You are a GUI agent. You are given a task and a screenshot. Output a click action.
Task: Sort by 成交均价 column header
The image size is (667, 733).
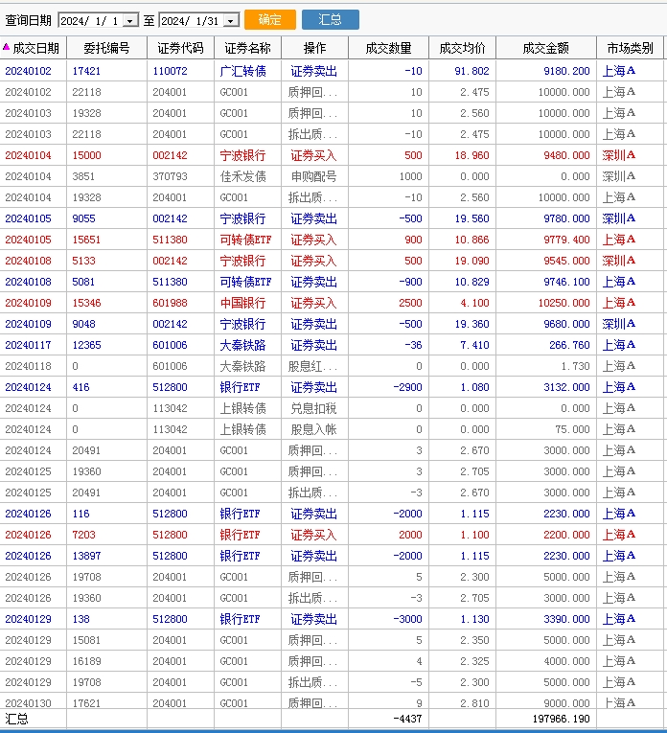pos(462,48)
